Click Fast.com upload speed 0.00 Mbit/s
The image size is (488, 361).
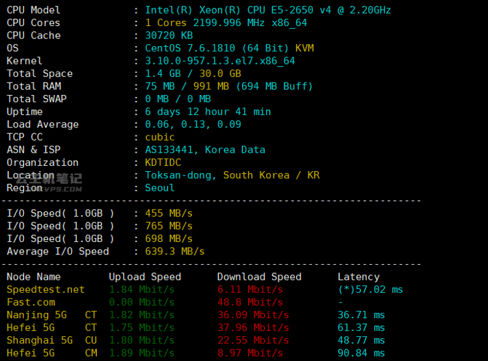(142, 302)
